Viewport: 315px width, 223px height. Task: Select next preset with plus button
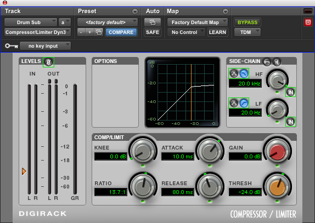coord(89,32)
